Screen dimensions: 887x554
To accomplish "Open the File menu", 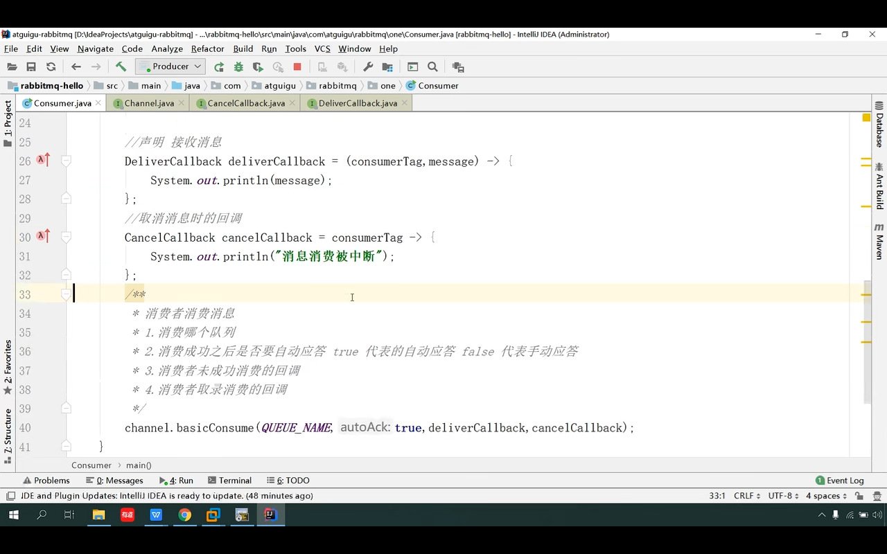I will pyautogui.click(x=11, y=48).
